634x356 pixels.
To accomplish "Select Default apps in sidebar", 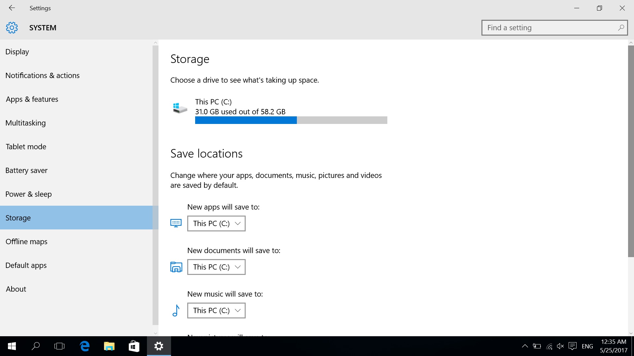I will 26,265.
